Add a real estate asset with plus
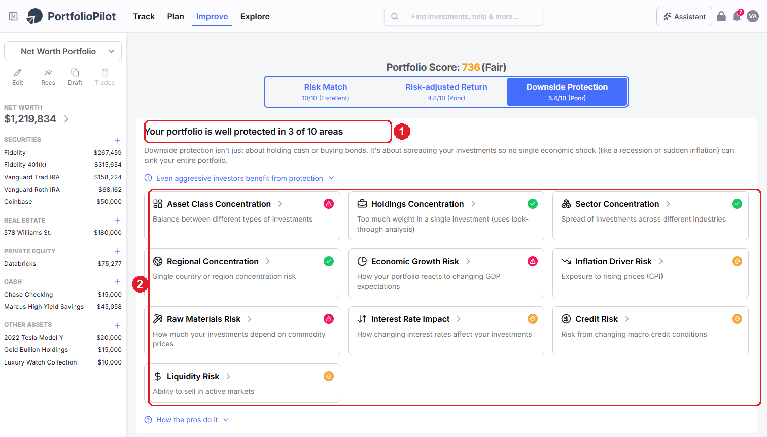 coord(118,221)
